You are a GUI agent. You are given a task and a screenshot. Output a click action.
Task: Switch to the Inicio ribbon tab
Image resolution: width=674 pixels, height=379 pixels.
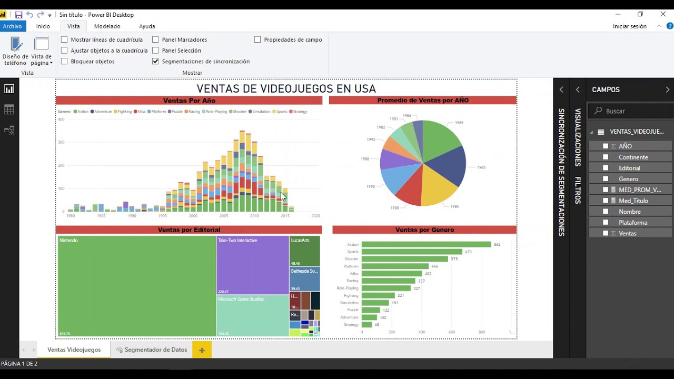[x=43, y=26]
